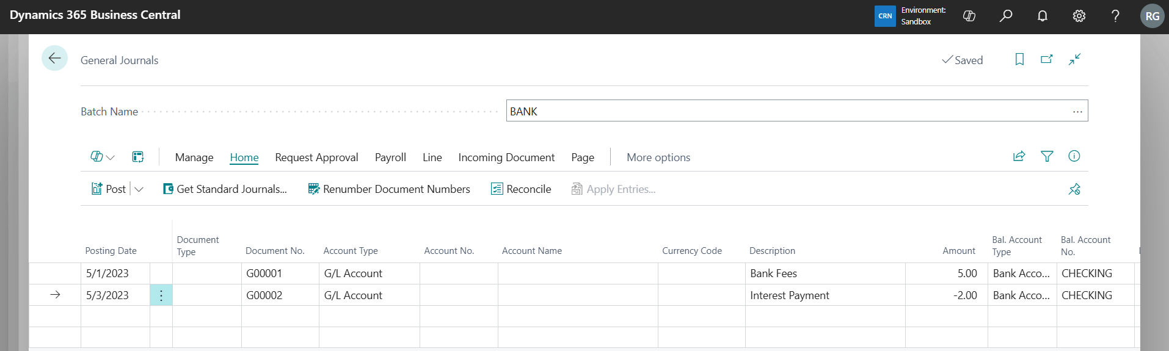Select document number G00001

(x=280, y=273)
